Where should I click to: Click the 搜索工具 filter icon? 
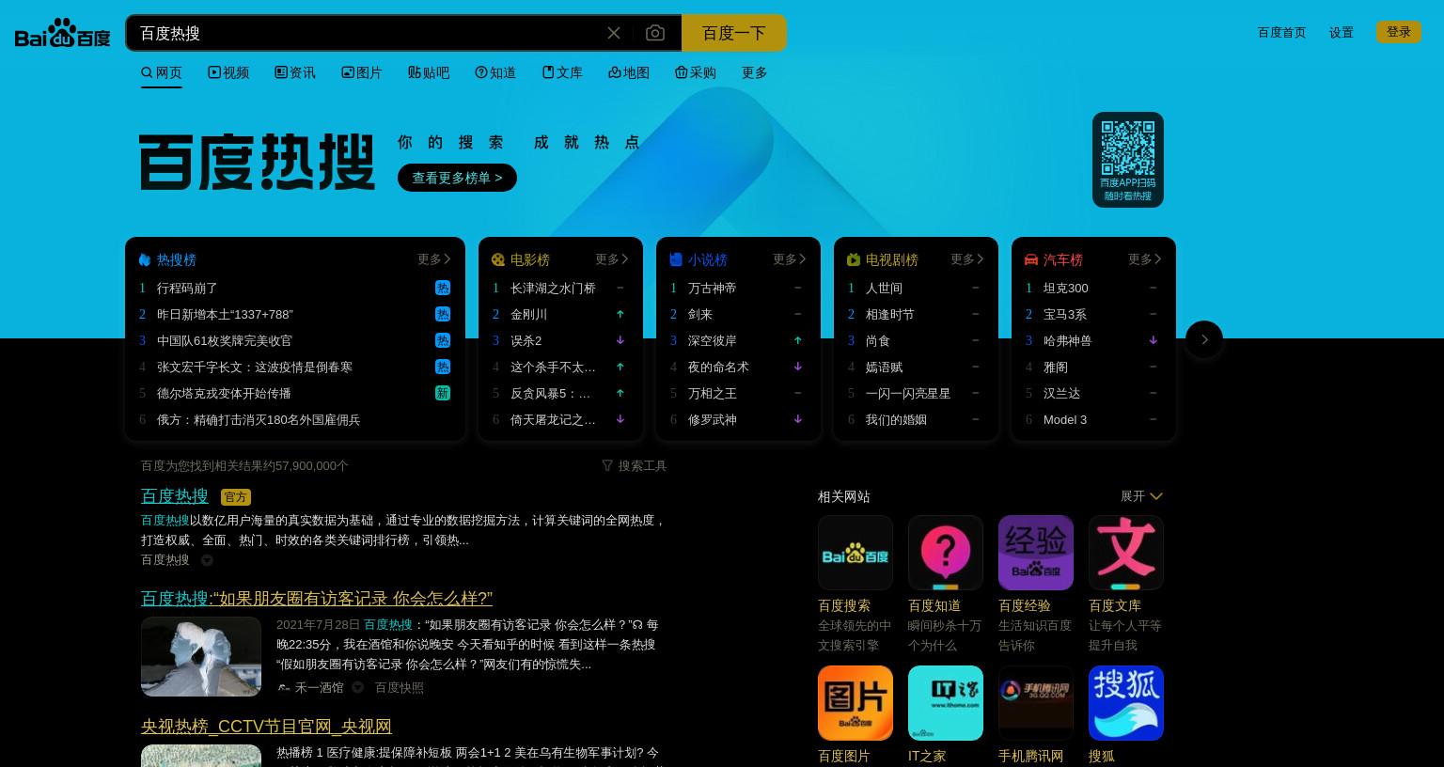607,465
